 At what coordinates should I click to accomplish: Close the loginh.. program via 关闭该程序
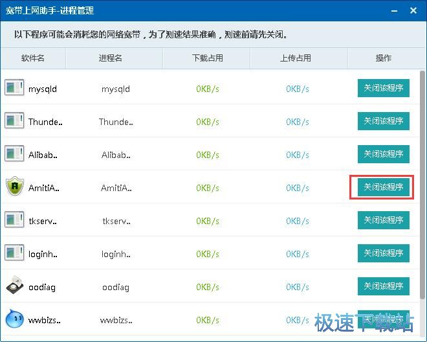(x=384, y=253)
